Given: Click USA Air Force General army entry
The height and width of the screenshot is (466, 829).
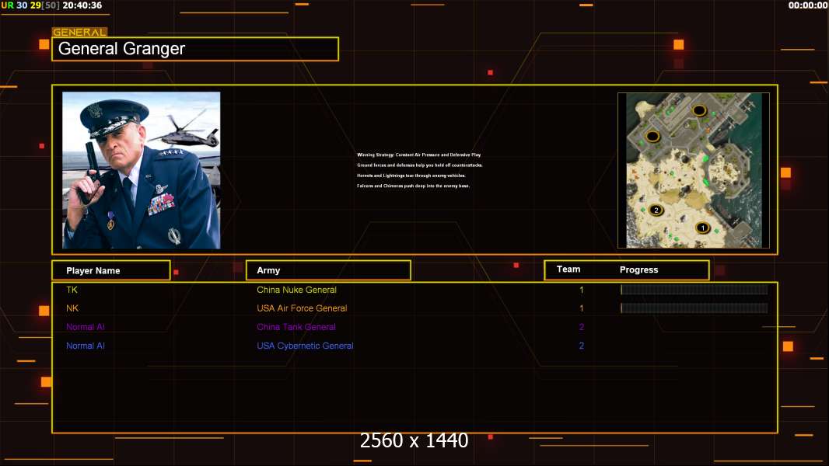Looking at the screenshot, I should pyautogui.click(x=302, y=308).
